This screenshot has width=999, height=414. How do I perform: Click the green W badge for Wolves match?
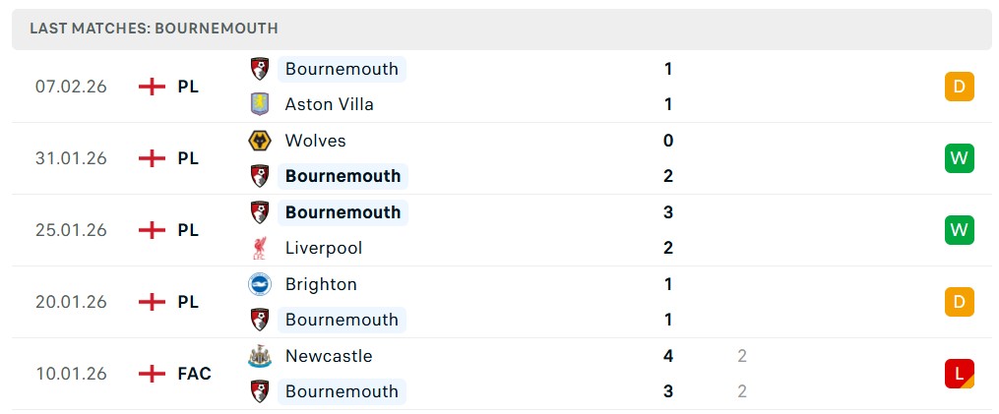click(959, 158)
